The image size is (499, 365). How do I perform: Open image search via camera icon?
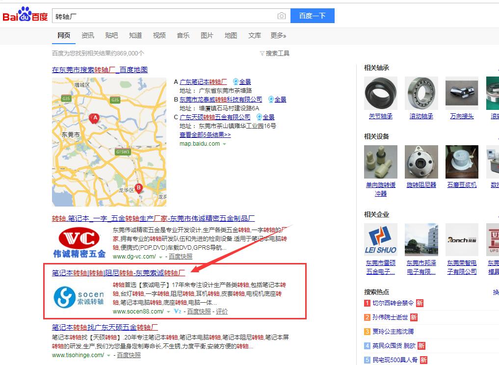[x=281, y=16]
